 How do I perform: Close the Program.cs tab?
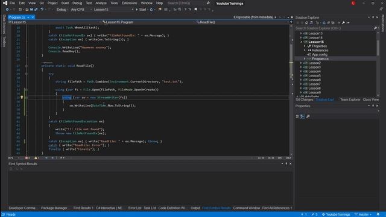[x=33, y=17]
